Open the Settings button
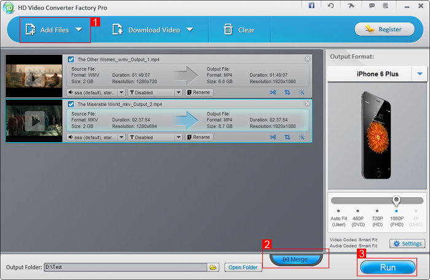 [407, 244]
